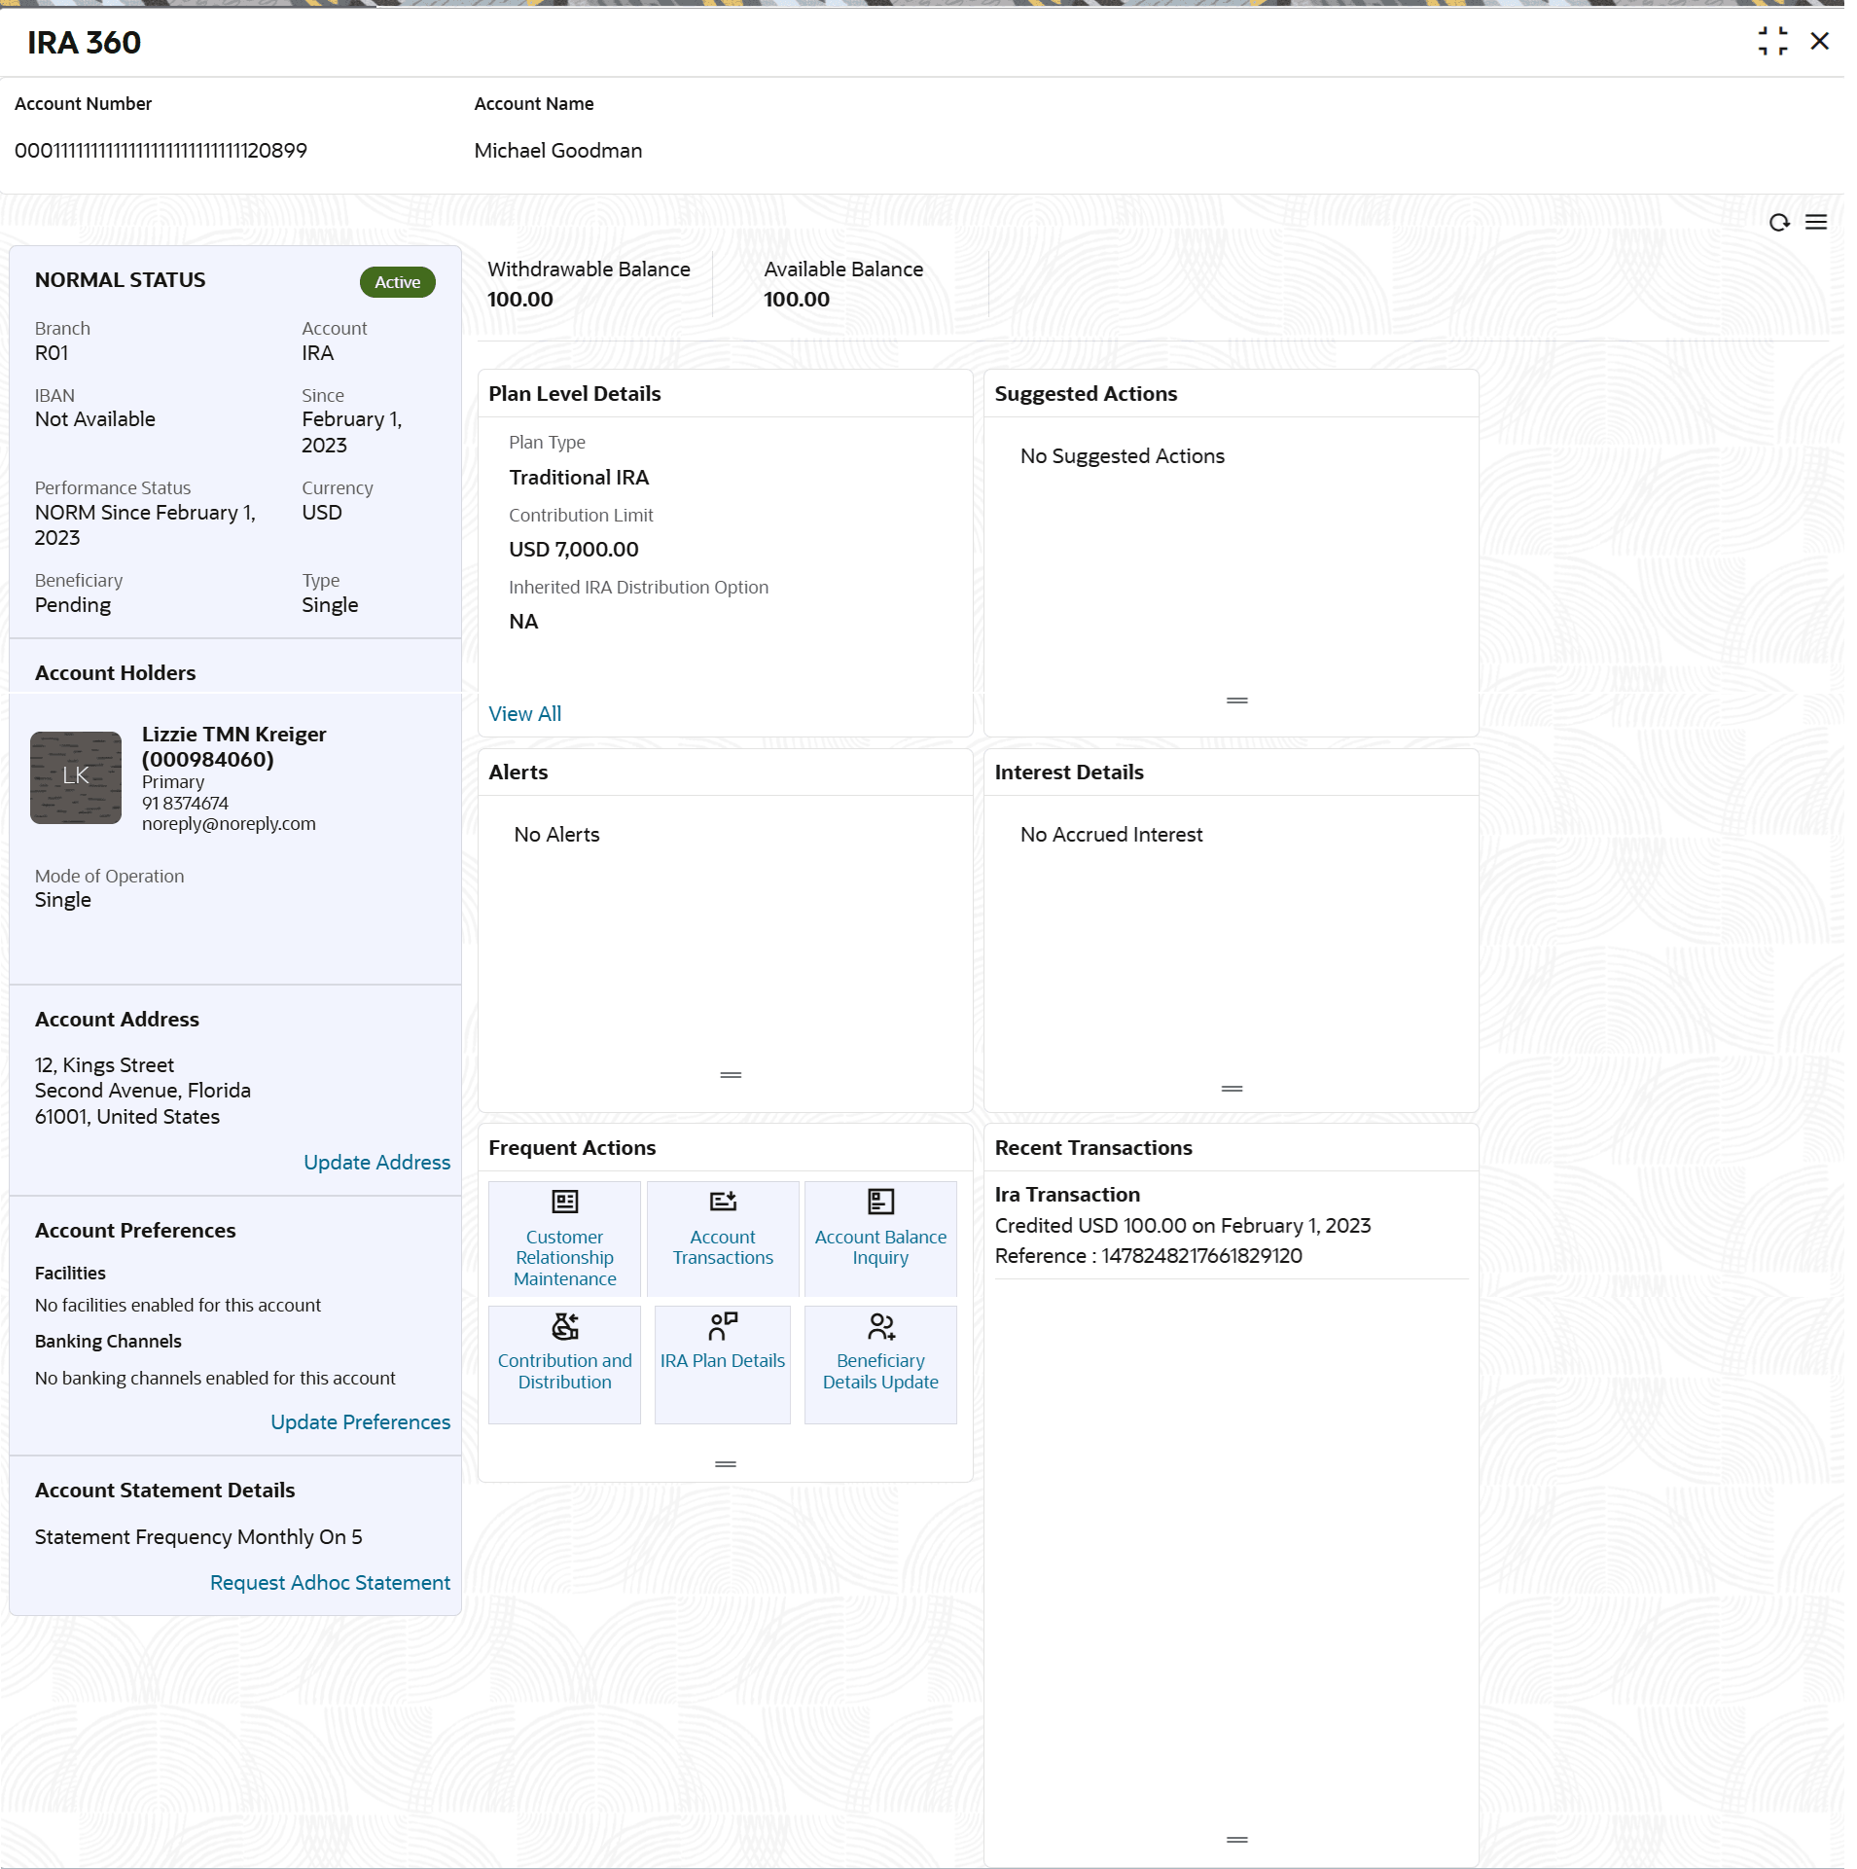Click the Branch value R01
The height and width of the screenshot is (1869, 1857).
pos(52,353)
